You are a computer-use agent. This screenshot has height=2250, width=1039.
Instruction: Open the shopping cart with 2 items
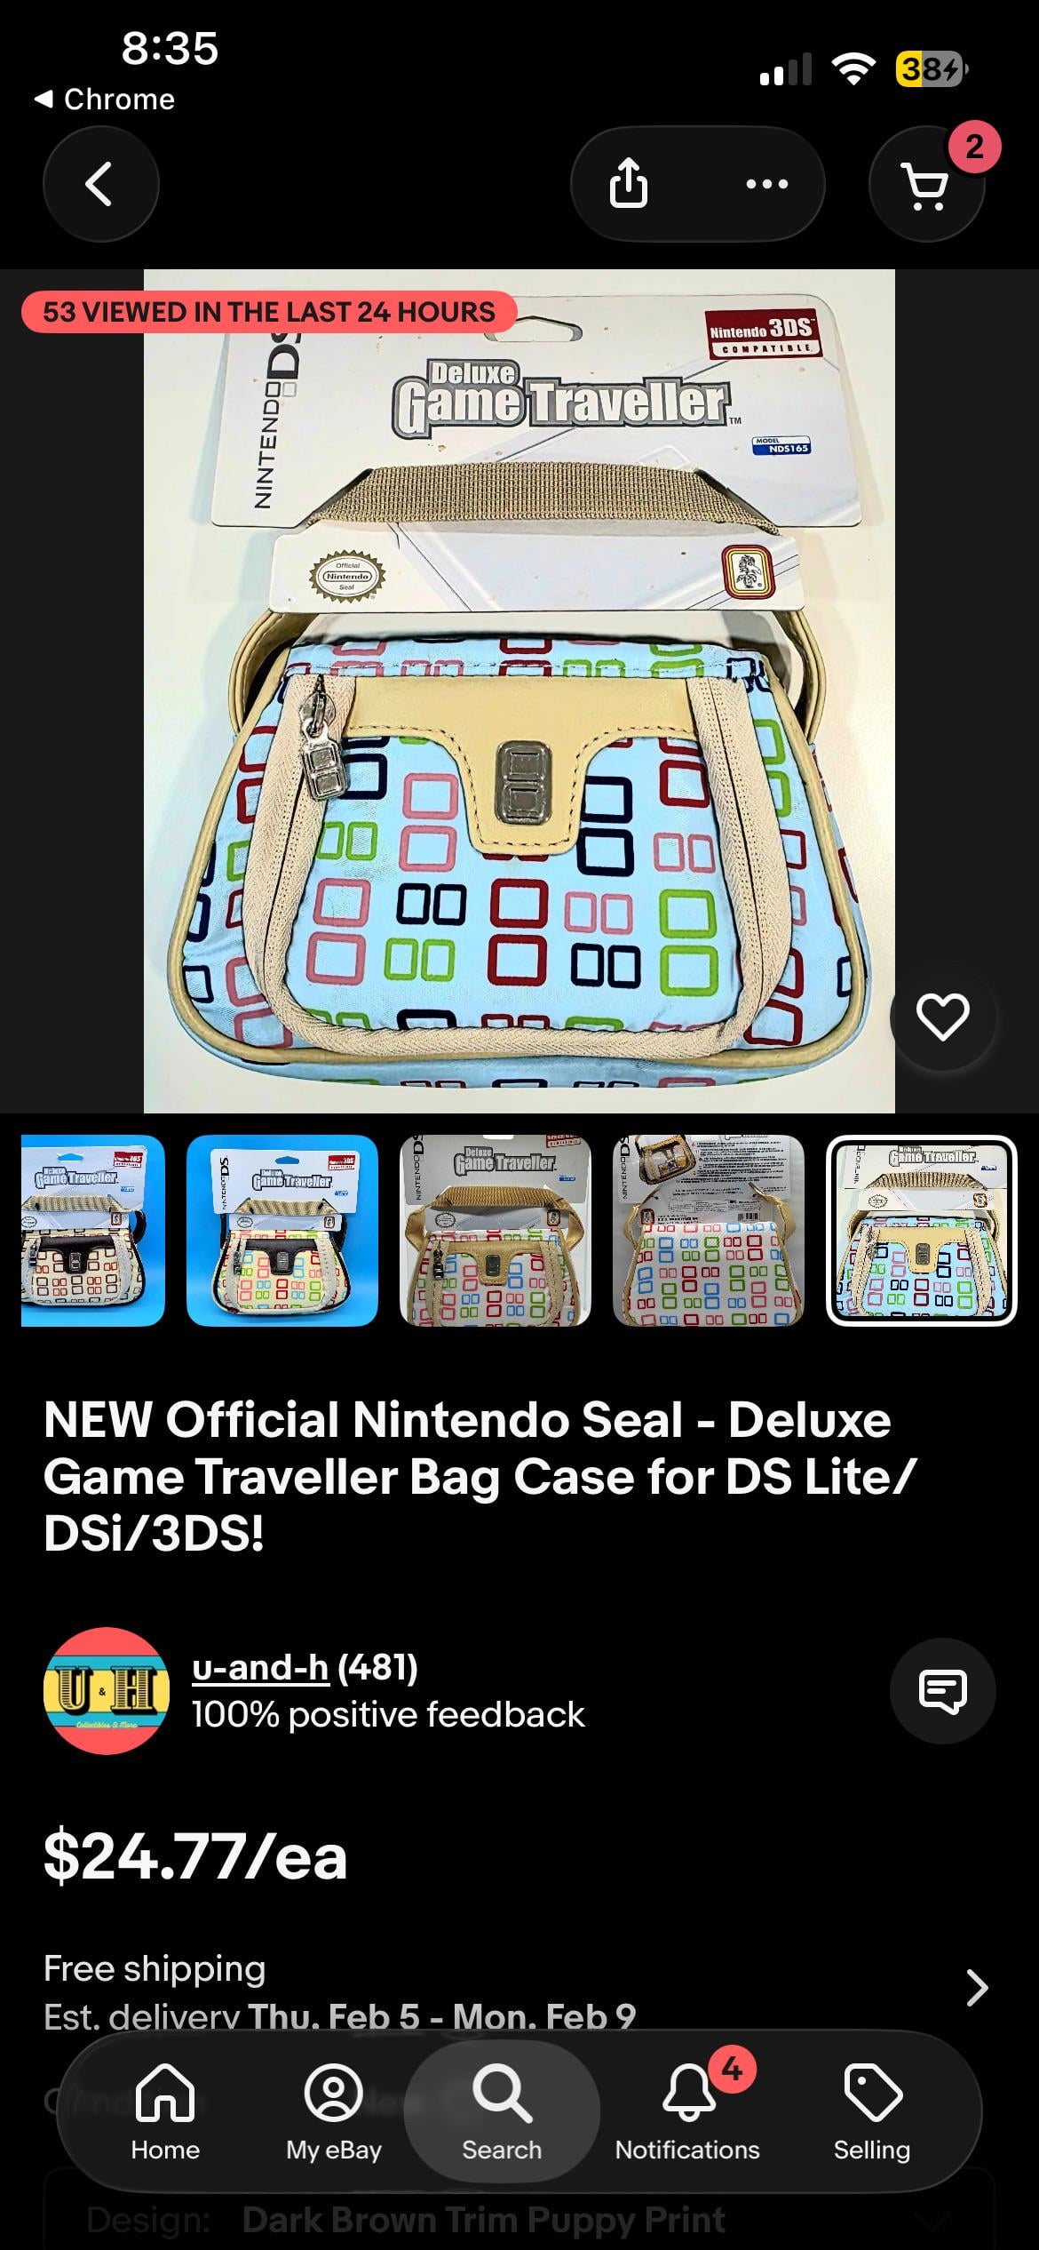click(x=926, y=184)
